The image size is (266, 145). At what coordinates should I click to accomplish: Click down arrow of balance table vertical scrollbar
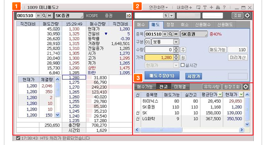click(247, 124)
